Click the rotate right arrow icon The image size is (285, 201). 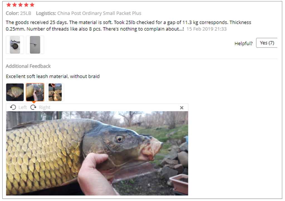33,107
